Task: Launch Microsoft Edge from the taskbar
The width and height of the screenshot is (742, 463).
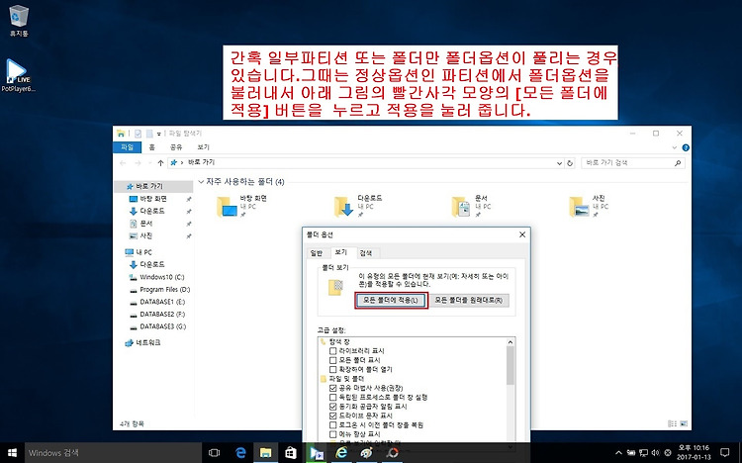Action: [240, 453]
